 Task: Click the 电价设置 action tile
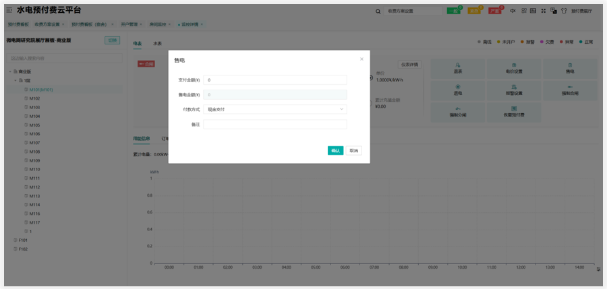[514, 69]
